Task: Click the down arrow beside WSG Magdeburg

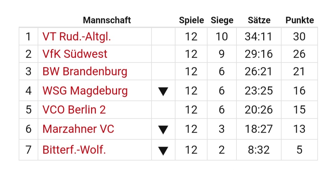Action: point(163,91)
